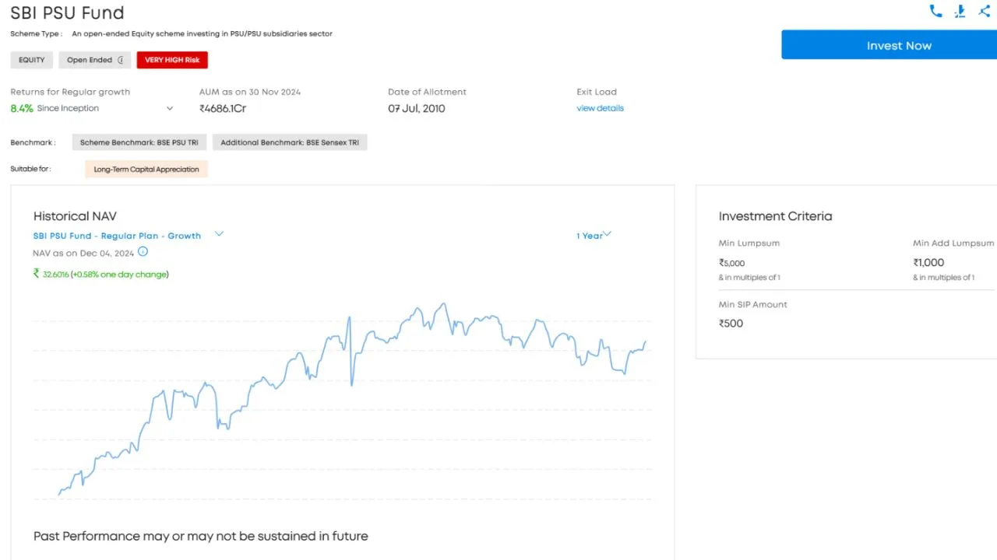Click the scheme type description text
Screen dimensions: 997x560
pyautogui.click(x=203, y=34)
